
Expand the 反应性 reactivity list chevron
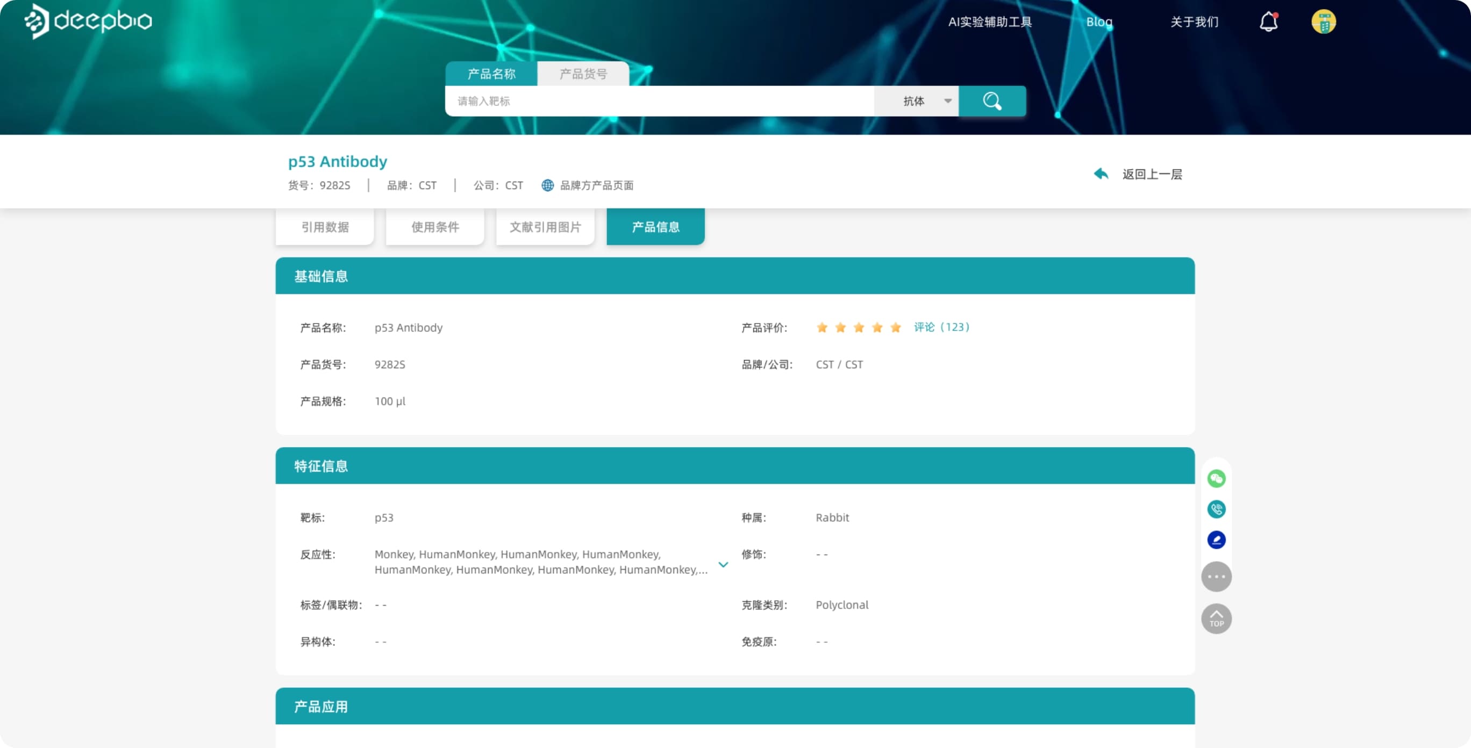click(723, 564)
